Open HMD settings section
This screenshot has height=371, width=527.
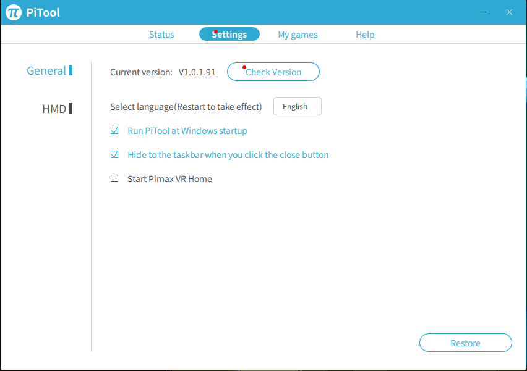(x=57, y=109)
